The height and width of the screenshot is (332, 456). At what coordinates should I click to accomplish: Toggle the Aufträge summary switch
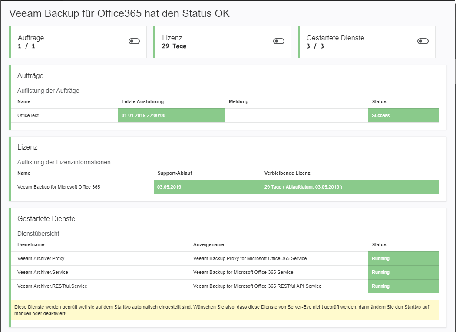coord(134,41)
